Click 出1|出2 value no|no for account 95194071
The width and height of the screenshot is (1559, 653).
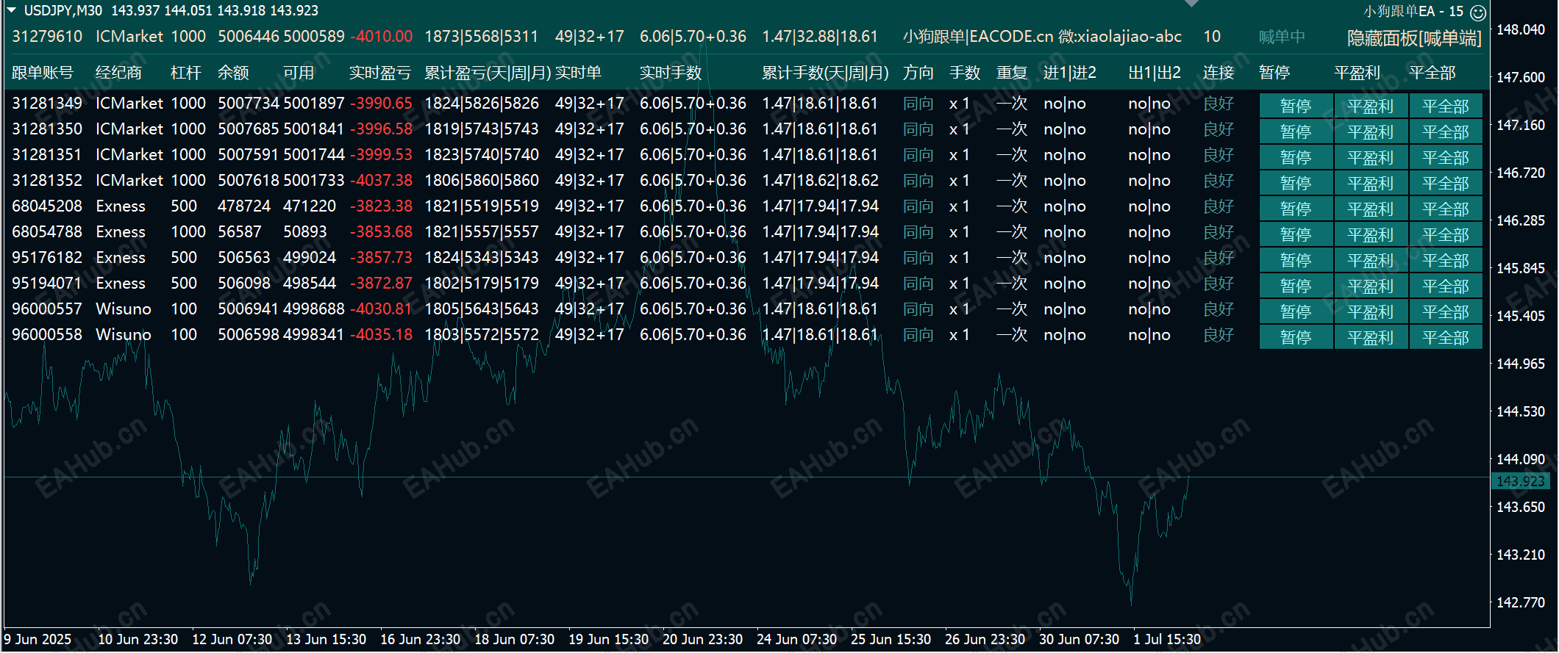tap(1149, 284)
